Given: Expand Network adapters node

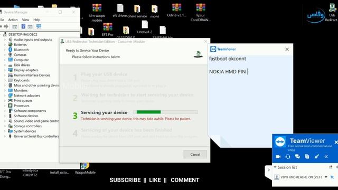Looking at the screenshot, I should pyautogui.click(x=5, y=96).
